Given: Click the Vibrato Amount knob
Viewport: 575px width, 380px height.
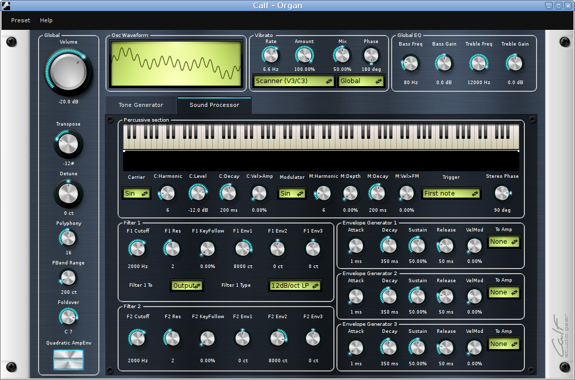Looking at the screenshot, I should pos(304,55).
